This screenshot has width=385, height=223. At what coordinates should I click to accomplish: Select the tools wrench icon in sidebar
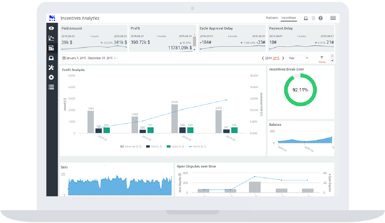tap(51, 67)
